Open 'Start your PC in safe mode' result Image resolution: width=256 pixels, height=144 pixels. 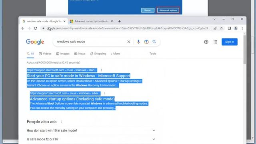78,76
